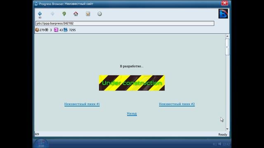Image resolution: width=264 pixels, height=148 pixels.
Task: Click the 7295 counter value
Action: [x=72, y=30]
